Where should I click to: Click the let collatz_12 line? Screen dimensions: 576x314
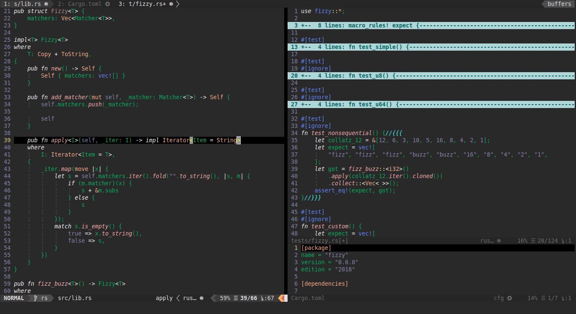click(x=402, y=140)
